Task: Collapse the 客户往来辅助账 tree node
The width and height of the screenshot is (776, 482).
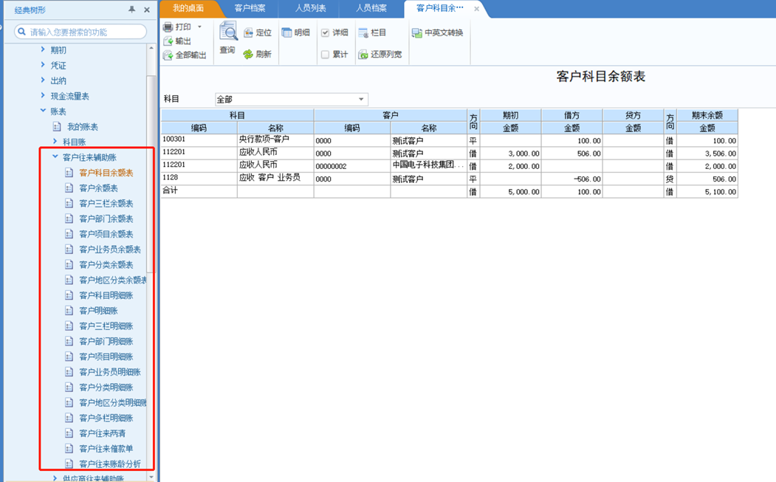Action: point(55,157)
